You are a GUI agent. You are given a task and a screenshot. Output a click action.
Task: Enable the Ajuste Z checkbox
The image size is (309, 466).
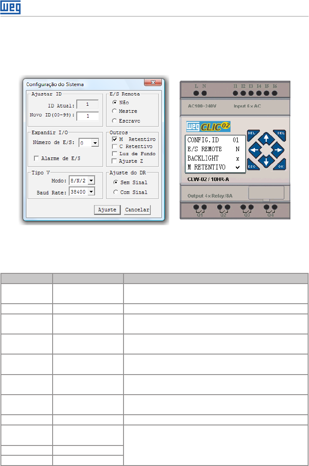click(115, 161)
